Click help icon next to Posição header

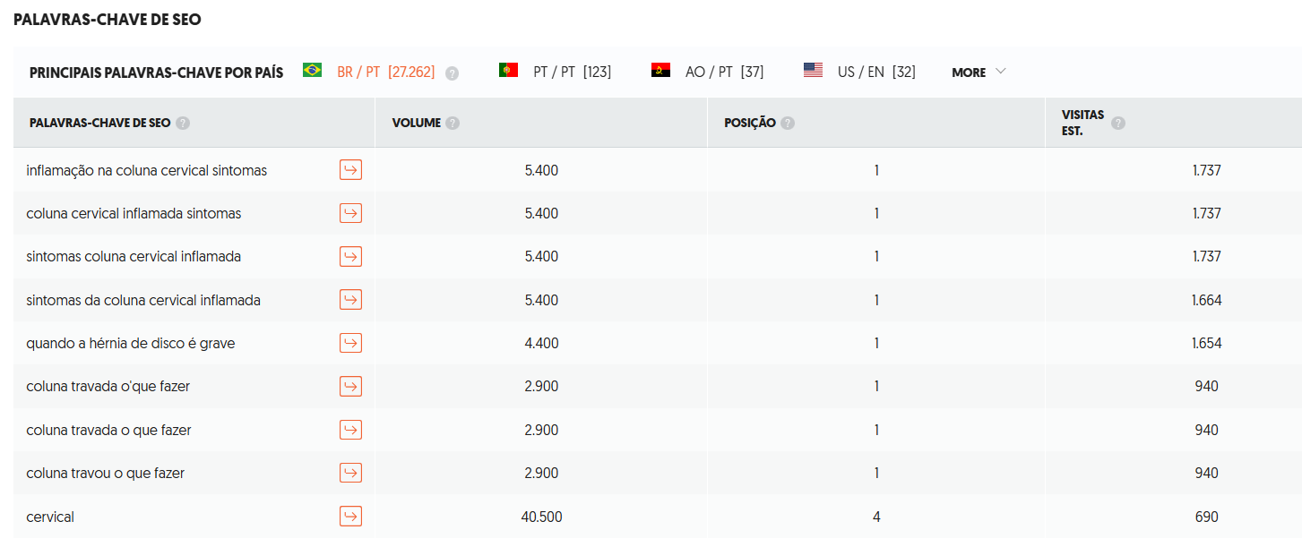[787, 123]
